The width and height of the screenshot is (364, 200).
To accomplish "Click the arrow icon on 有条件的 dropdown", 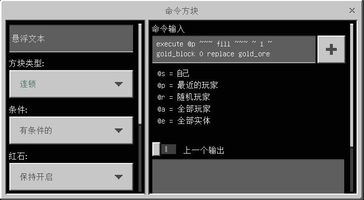I will 119,131.
